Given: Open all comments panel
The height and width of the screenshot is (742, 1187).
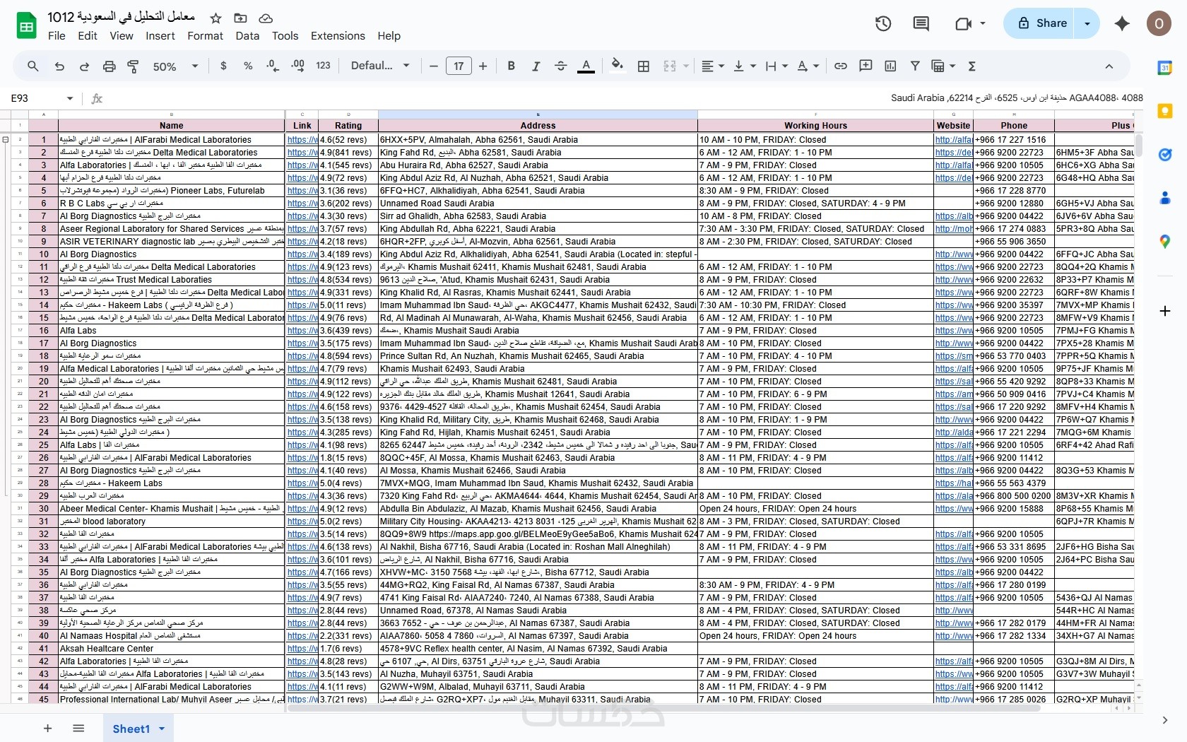Looking at the screenshot, I should (x=921, y=23).
